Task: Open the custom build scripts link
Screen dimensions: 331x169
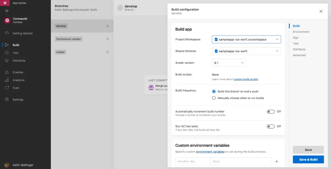Action: click(246, 79)
